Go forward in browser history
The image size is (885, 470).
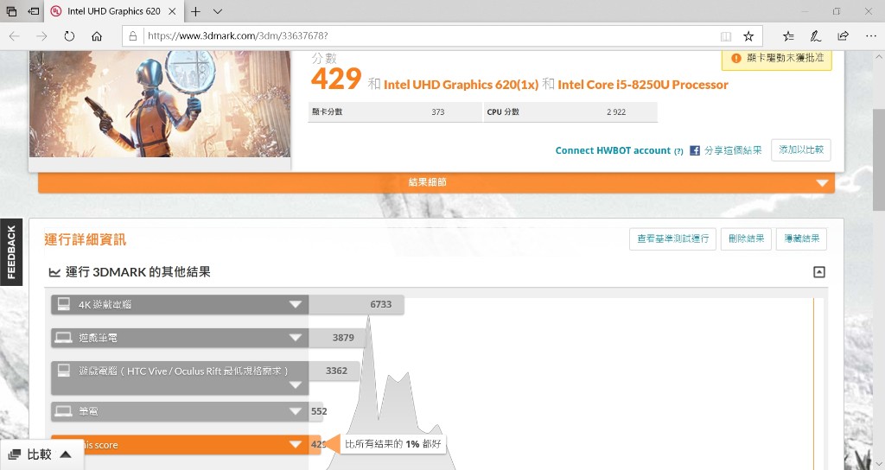41,36
